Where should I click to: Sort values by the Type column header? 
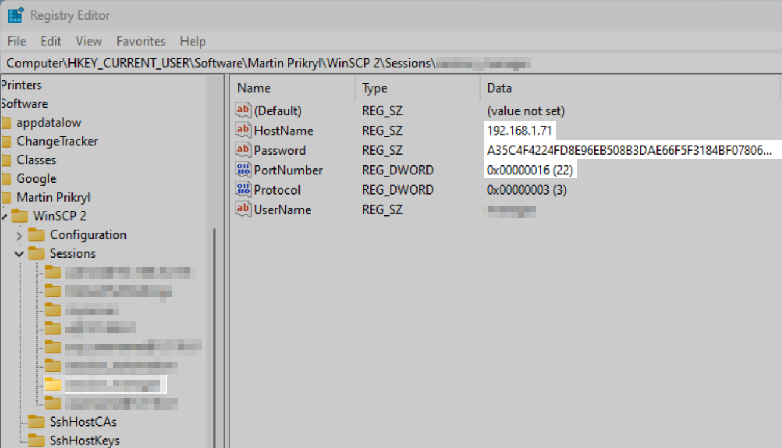[375, 87]
